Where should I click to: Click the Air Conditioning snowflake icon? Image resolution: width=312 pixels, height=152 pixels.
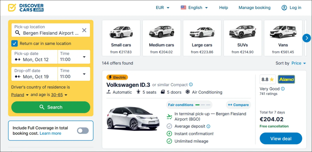click(x=187, y=92)
